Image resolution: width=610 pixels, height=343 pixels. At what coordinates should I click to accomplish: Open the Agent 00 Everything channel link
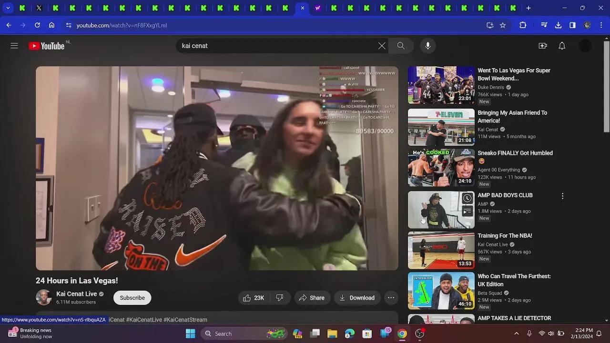(x=499, y=170)
